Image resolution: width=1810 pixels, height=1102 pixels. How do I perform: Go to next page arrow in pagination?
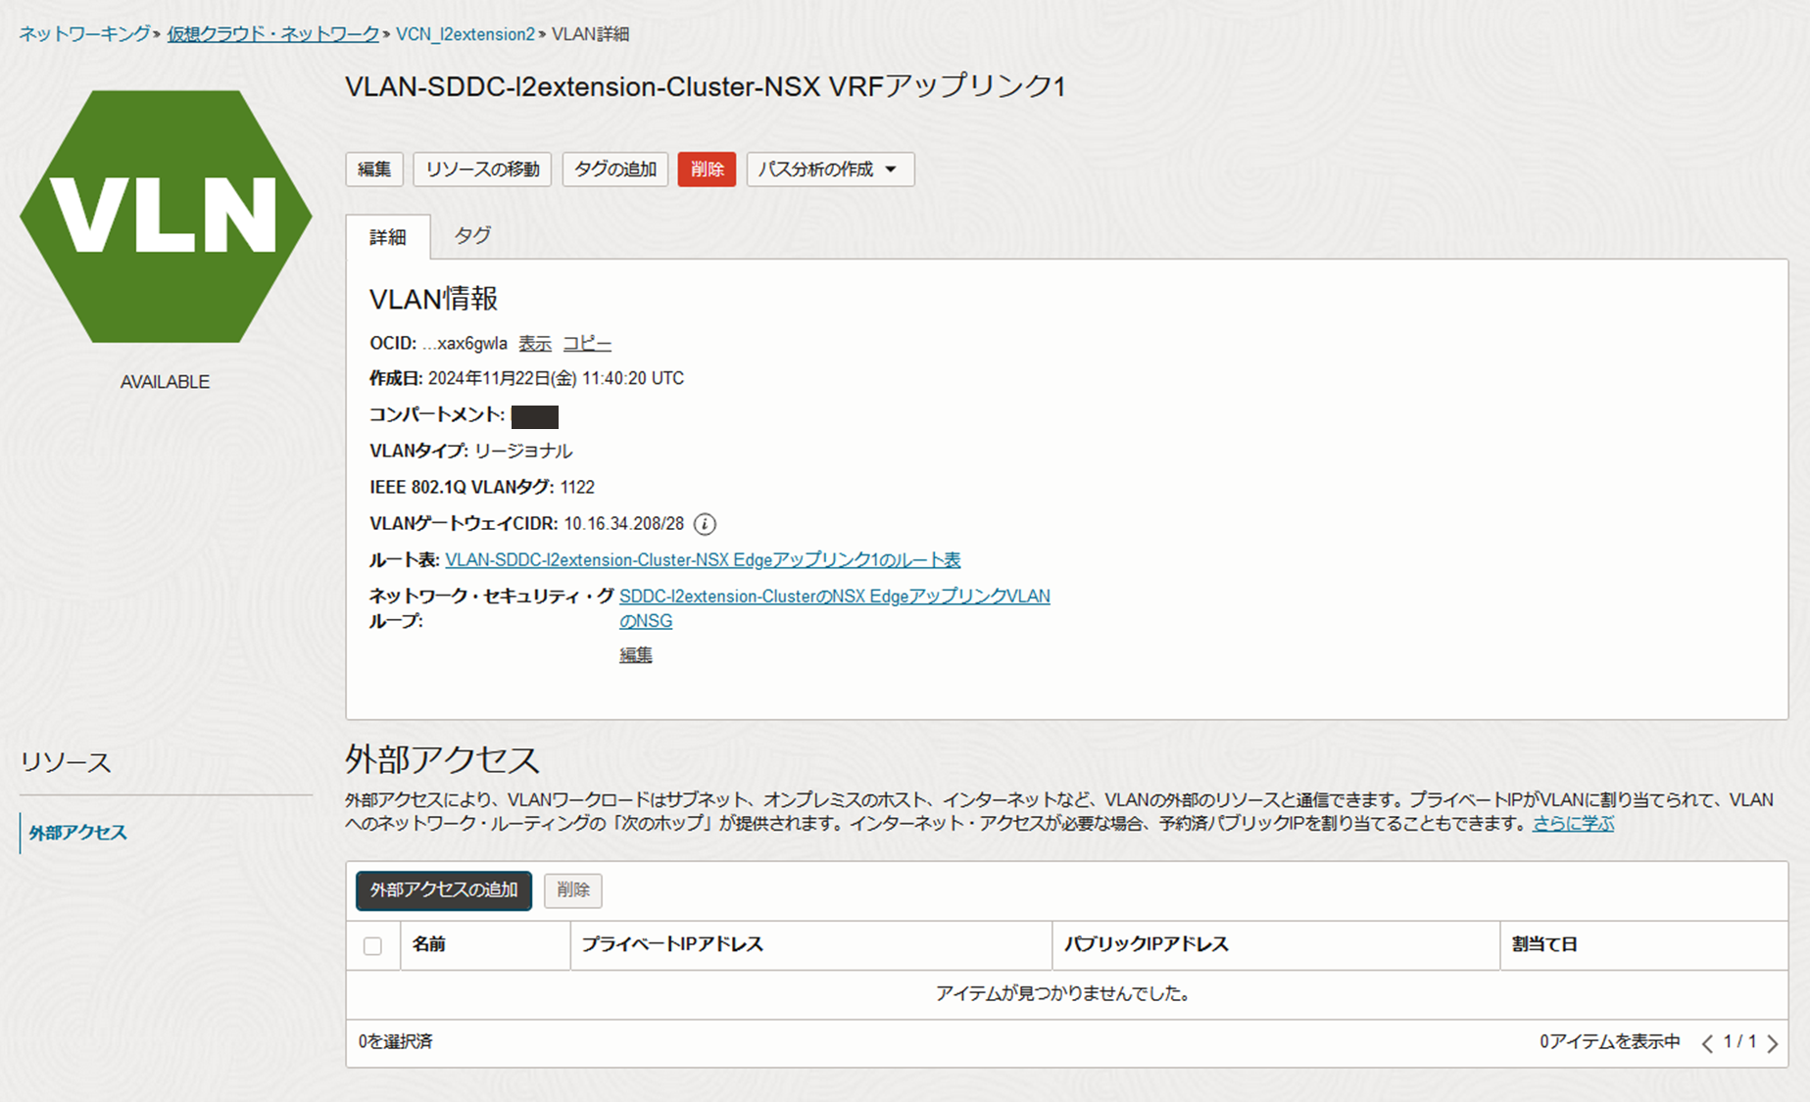[1773, 1043]
